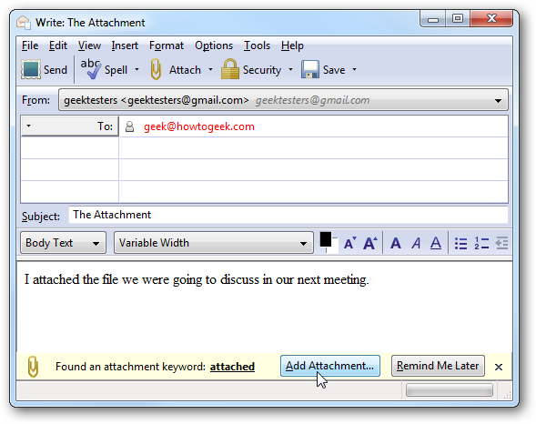
Task: Insert a bulleted list
Action: [x=460, y=243]
